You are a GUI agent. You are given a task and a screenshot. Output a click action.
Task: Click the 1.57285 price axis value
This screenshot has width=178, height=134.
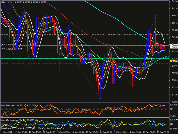[x=174, y=87]
